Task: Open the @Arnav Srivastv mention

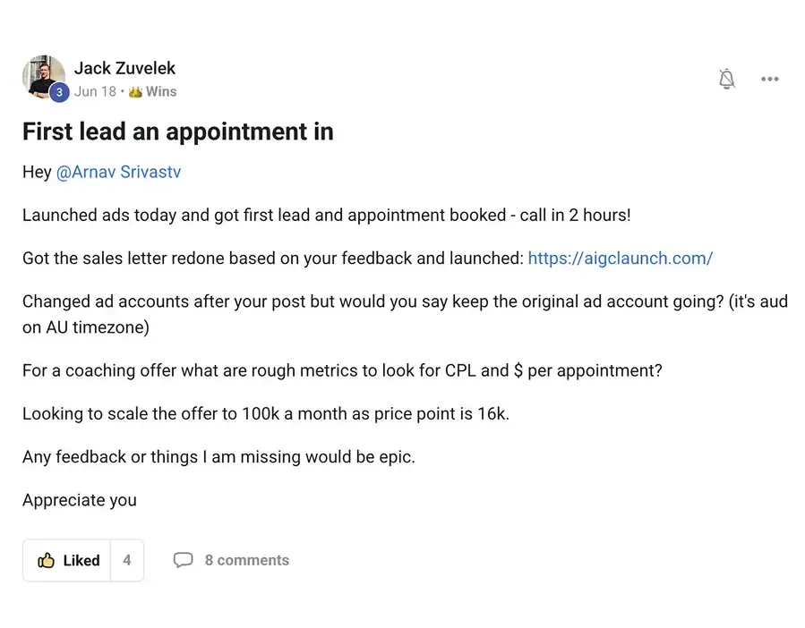Action: [118, 172]
